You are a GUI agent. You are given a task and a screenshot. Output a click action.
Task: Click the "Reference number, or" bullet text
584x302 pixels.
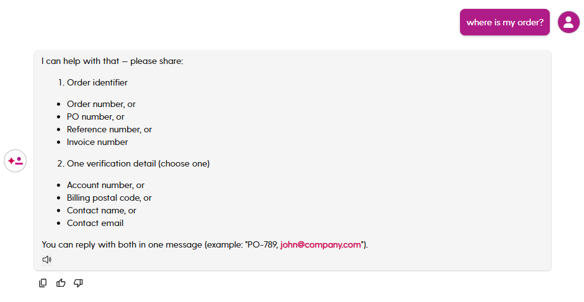[109, 129]
